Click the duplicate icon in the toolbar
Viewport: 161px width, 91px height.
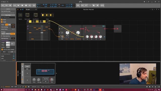coord(94,6)
